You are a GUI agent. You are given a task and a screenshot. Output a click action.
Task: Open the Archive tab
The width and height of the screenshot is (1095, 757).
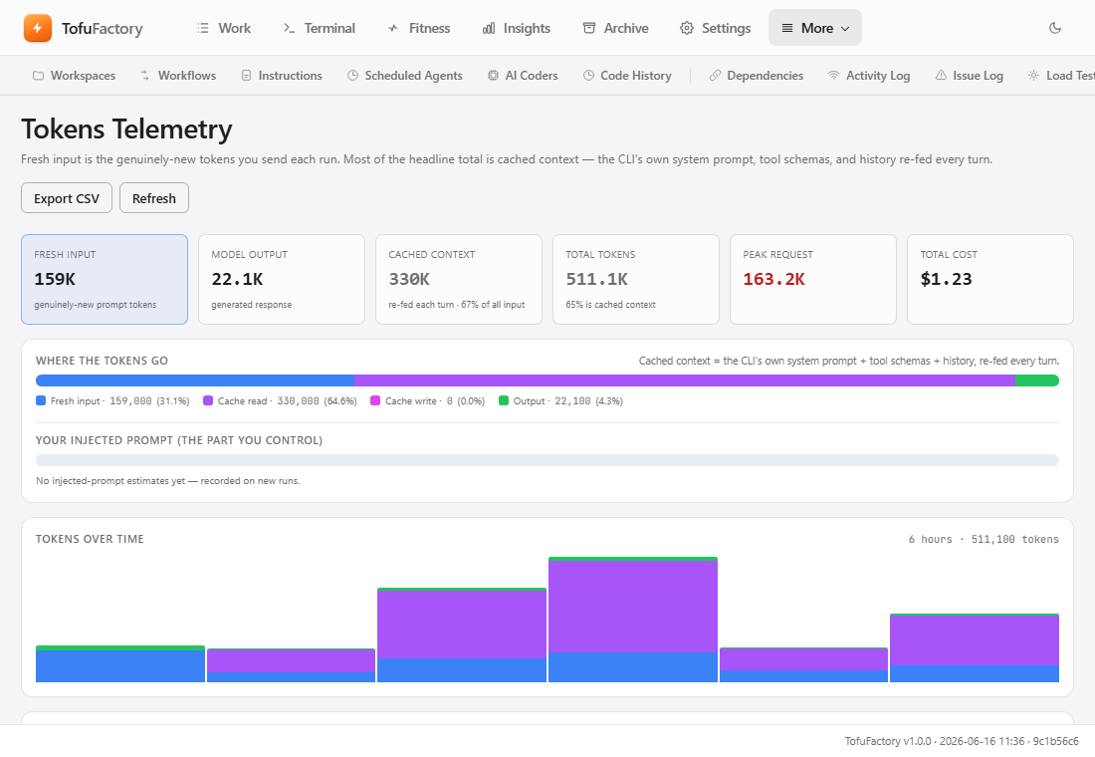point(616,28)
